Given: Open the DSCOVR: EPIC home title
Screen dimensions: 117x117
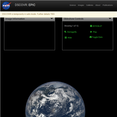Looking at the screenshot, I should coord(25,5).
